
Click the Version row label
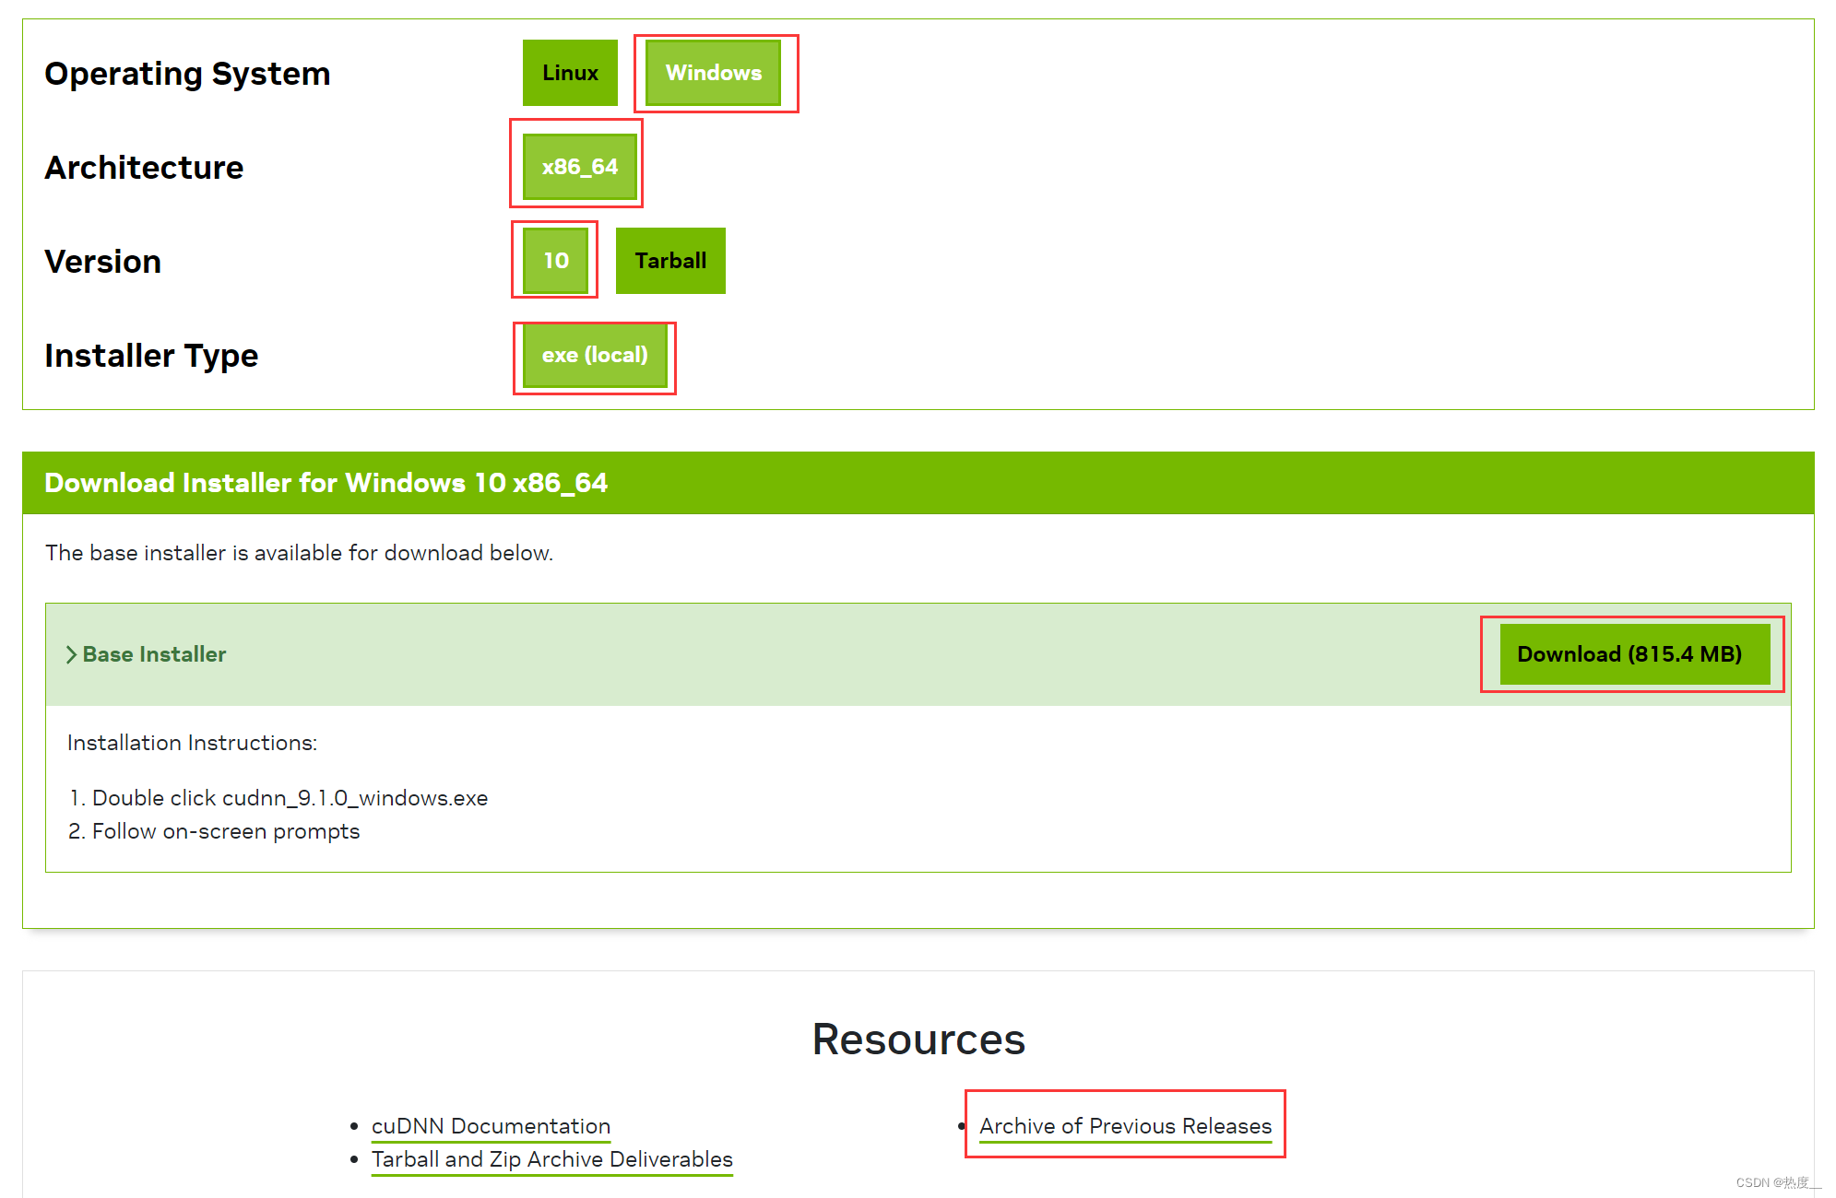coord(103,262)
